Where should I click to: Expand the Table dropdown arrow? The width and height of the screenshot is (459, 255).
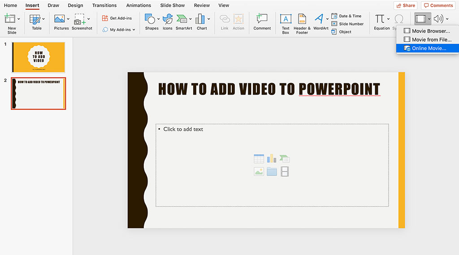[x=43, y=19]
